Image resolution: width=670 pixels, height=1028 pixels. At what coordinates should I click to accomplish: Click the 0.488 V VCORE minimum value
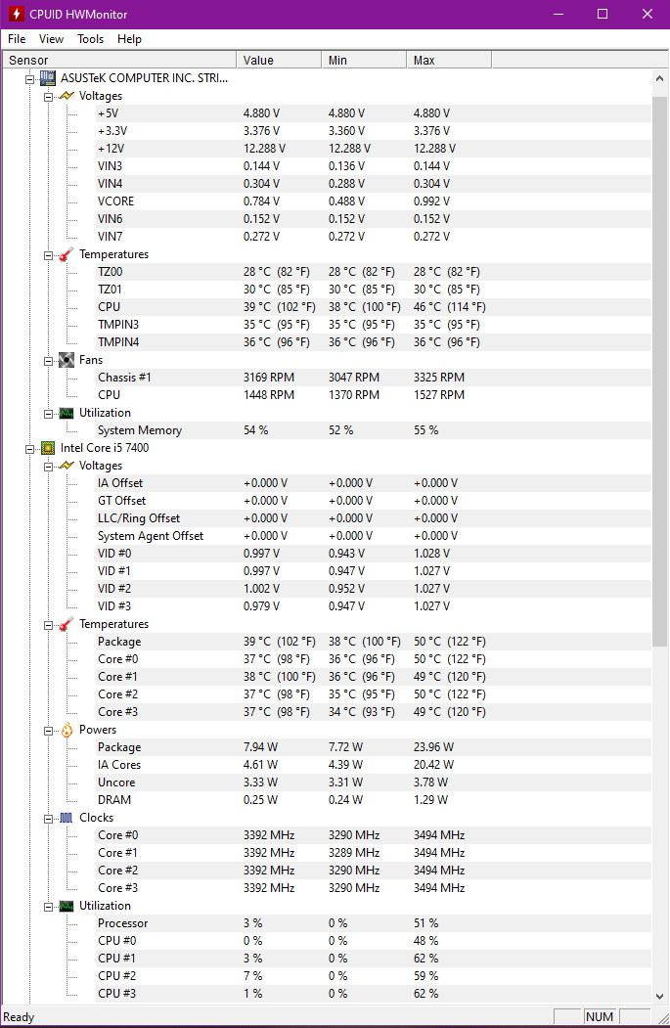346,201
